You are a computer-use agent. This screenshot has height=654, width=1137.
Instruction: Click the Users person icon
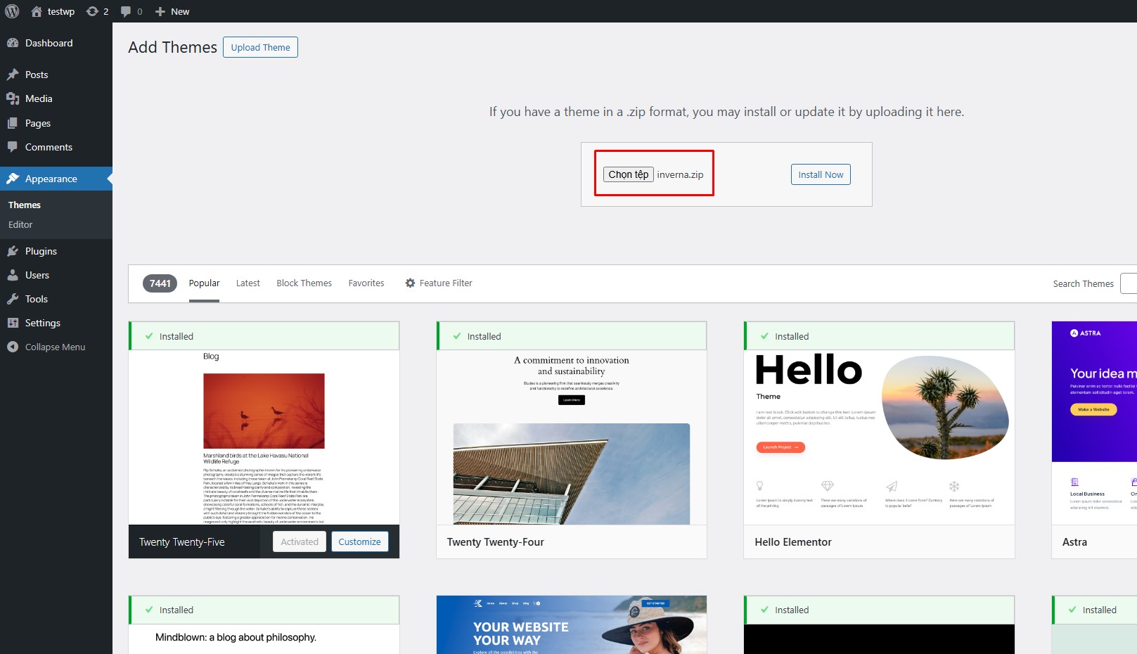[x=13, y=275]
